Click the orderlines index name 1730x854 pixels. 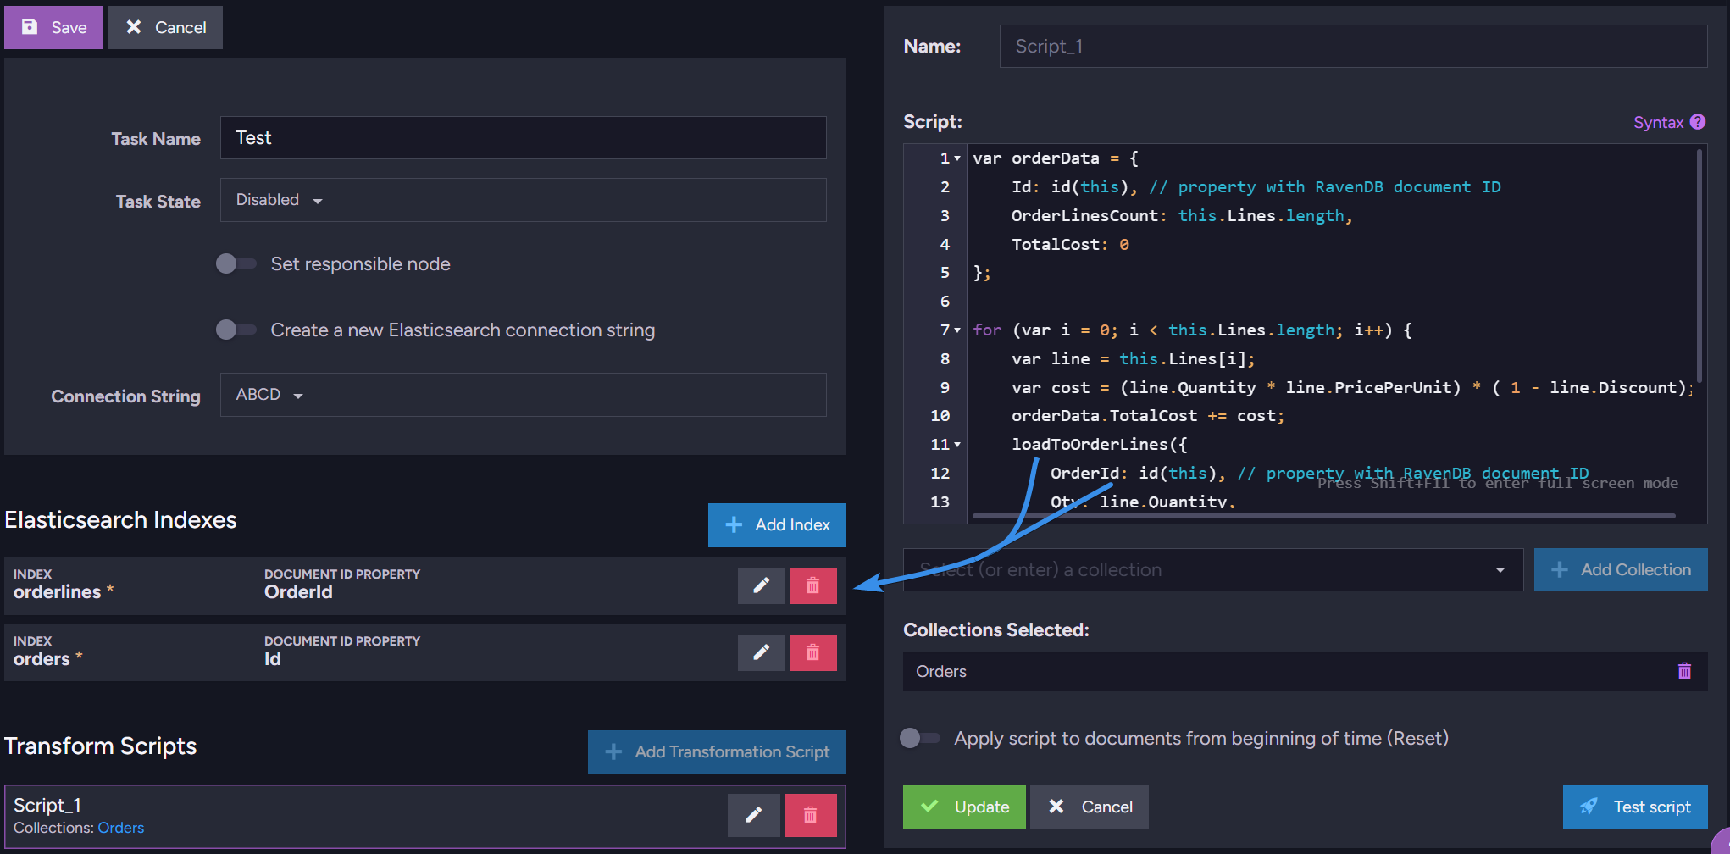pyautogui.click(x=57, y=592)
